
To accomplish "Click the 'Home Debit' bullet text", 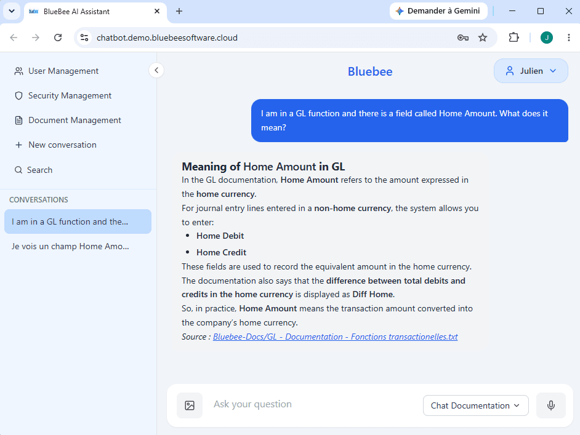I will point(220,236).
